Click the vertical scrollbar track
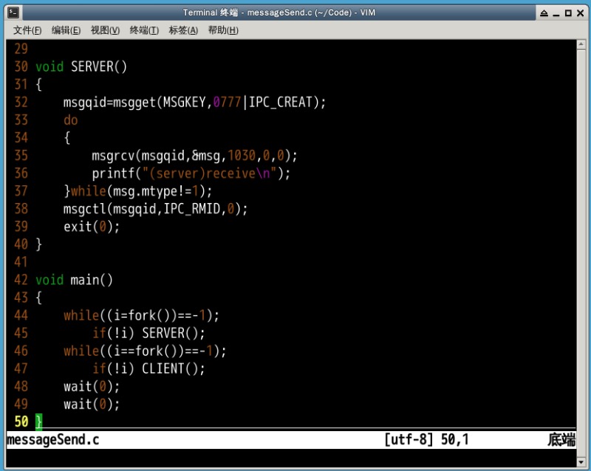 (582, 244)
